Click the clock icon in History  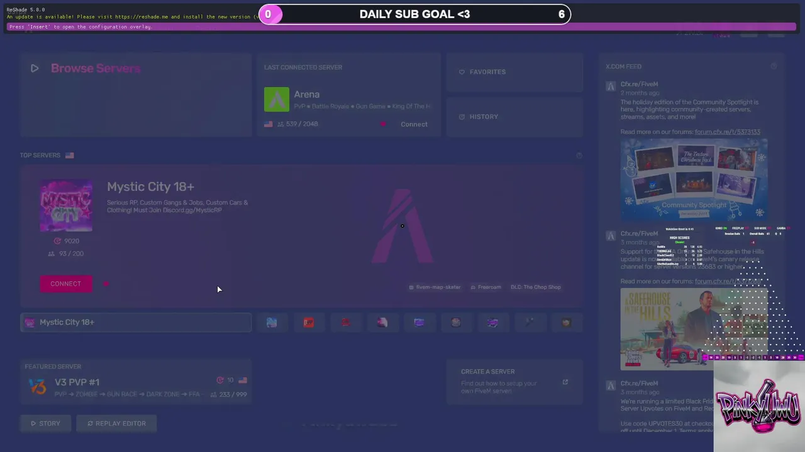tap(462, 117)
